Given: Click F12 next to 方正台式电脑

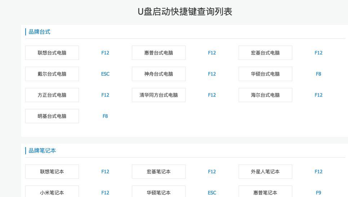Looking at the screenshot, I should (105, 95).
